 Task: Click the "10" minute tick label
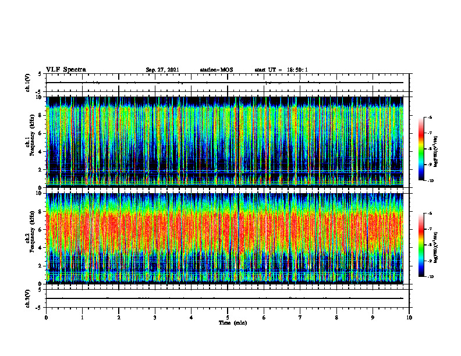[409, 318]
